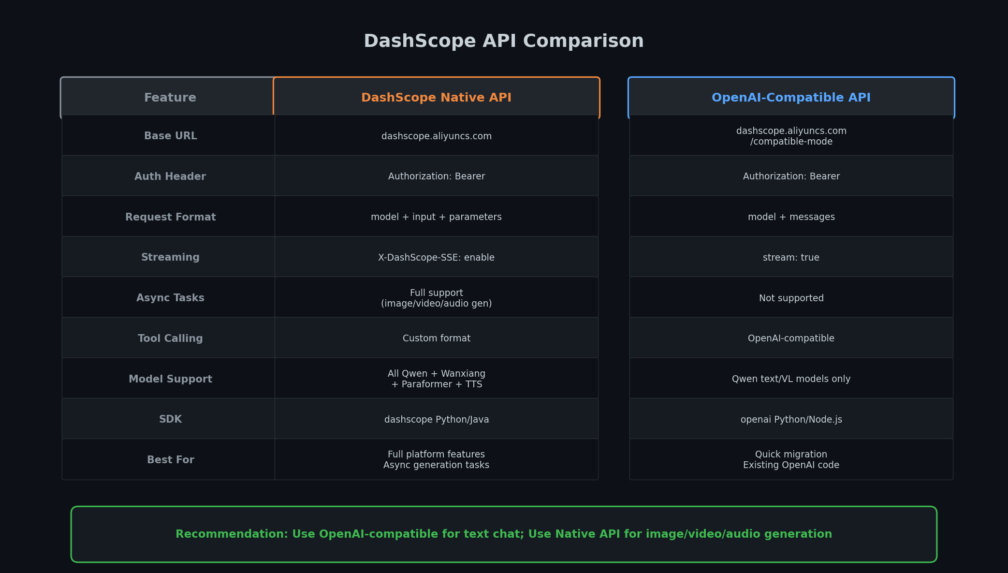The height and width of the screenshot is (573, 1008).
Task: Click Authorization: Bearer in OpenAI-Compatible column
Action: [791, 176]
